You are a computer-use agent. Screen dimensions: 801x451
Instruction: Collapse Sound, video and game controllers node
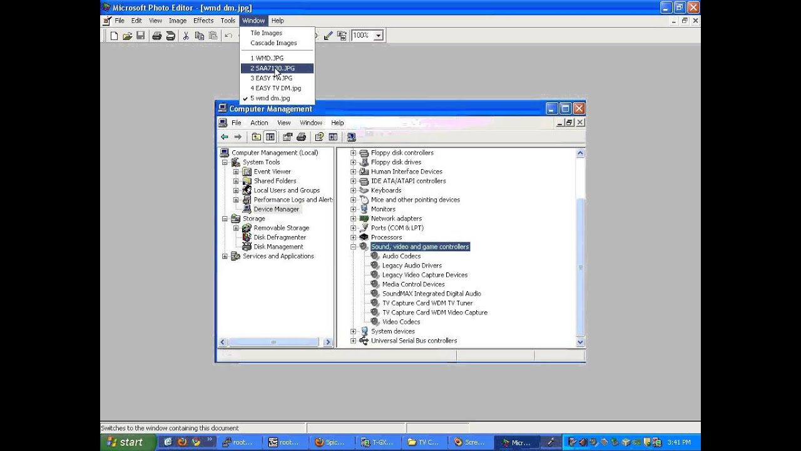click(353, 247)
